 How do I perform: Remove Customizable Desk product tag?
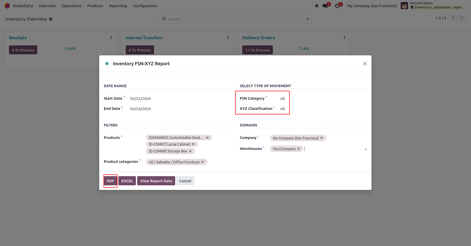pyautogui.click(x=208, y=138)
